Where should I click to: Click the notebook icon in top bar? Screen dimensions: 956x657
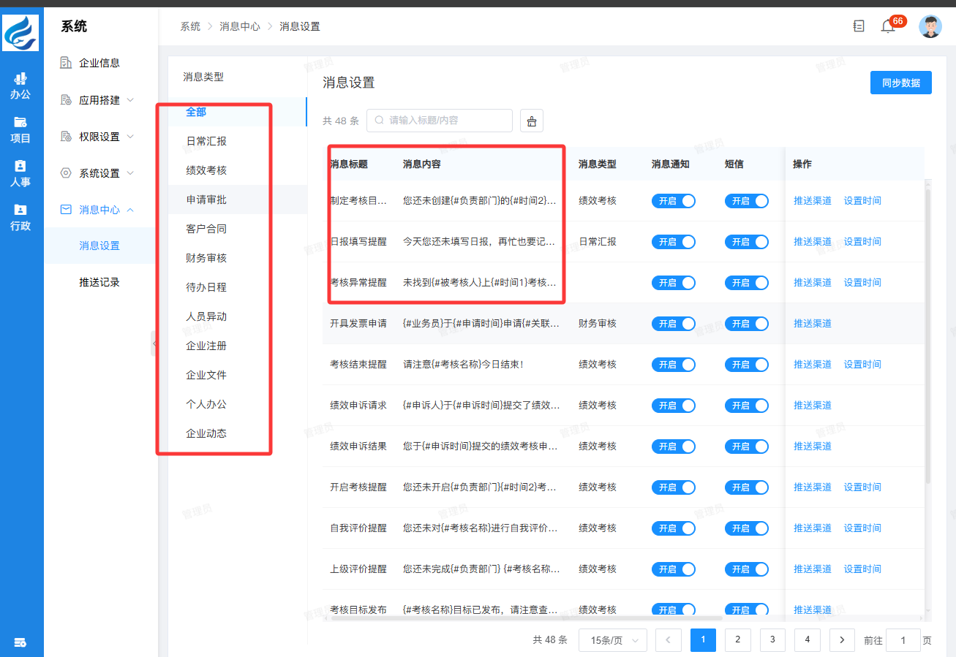pos(859,26)
